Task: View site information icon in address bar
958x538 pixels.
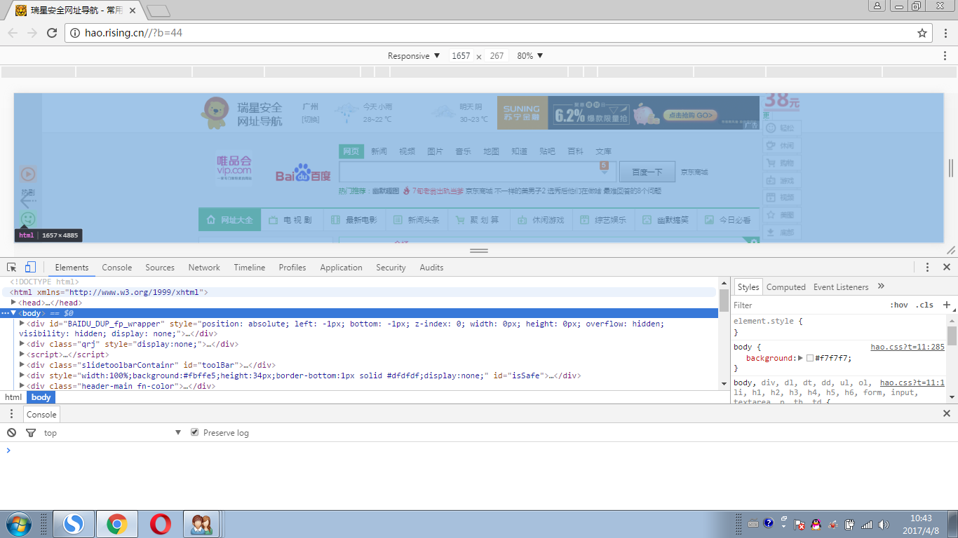Action: pos(76,33)
